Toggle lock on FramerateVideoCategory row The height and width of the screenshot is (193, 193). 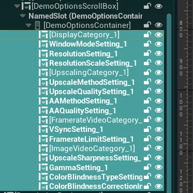(x=147, y=120)
